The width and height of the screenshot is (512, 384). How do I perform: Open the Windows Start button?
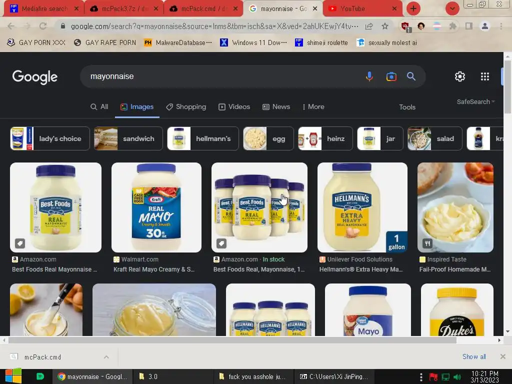tap(13, 376)
